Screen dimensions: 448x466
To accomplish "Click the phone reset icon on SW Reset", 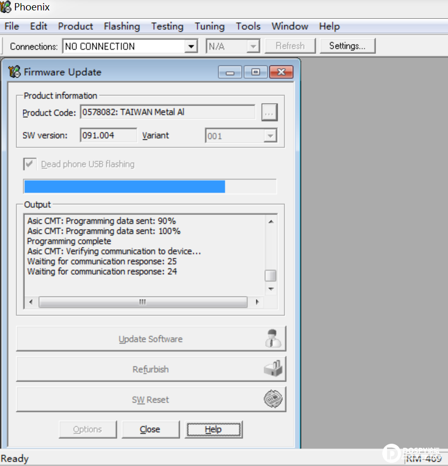I will (x=273, y=399).
